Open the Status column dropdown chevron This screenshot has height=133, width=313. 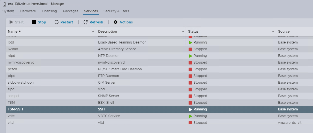pyautogui.click(x=273, y=32)
